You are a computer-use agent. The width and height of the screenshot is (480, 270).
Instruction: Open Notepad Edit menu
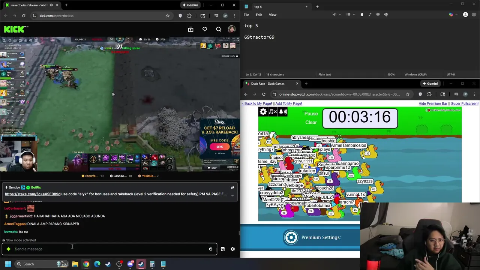(x=259, y=15)
